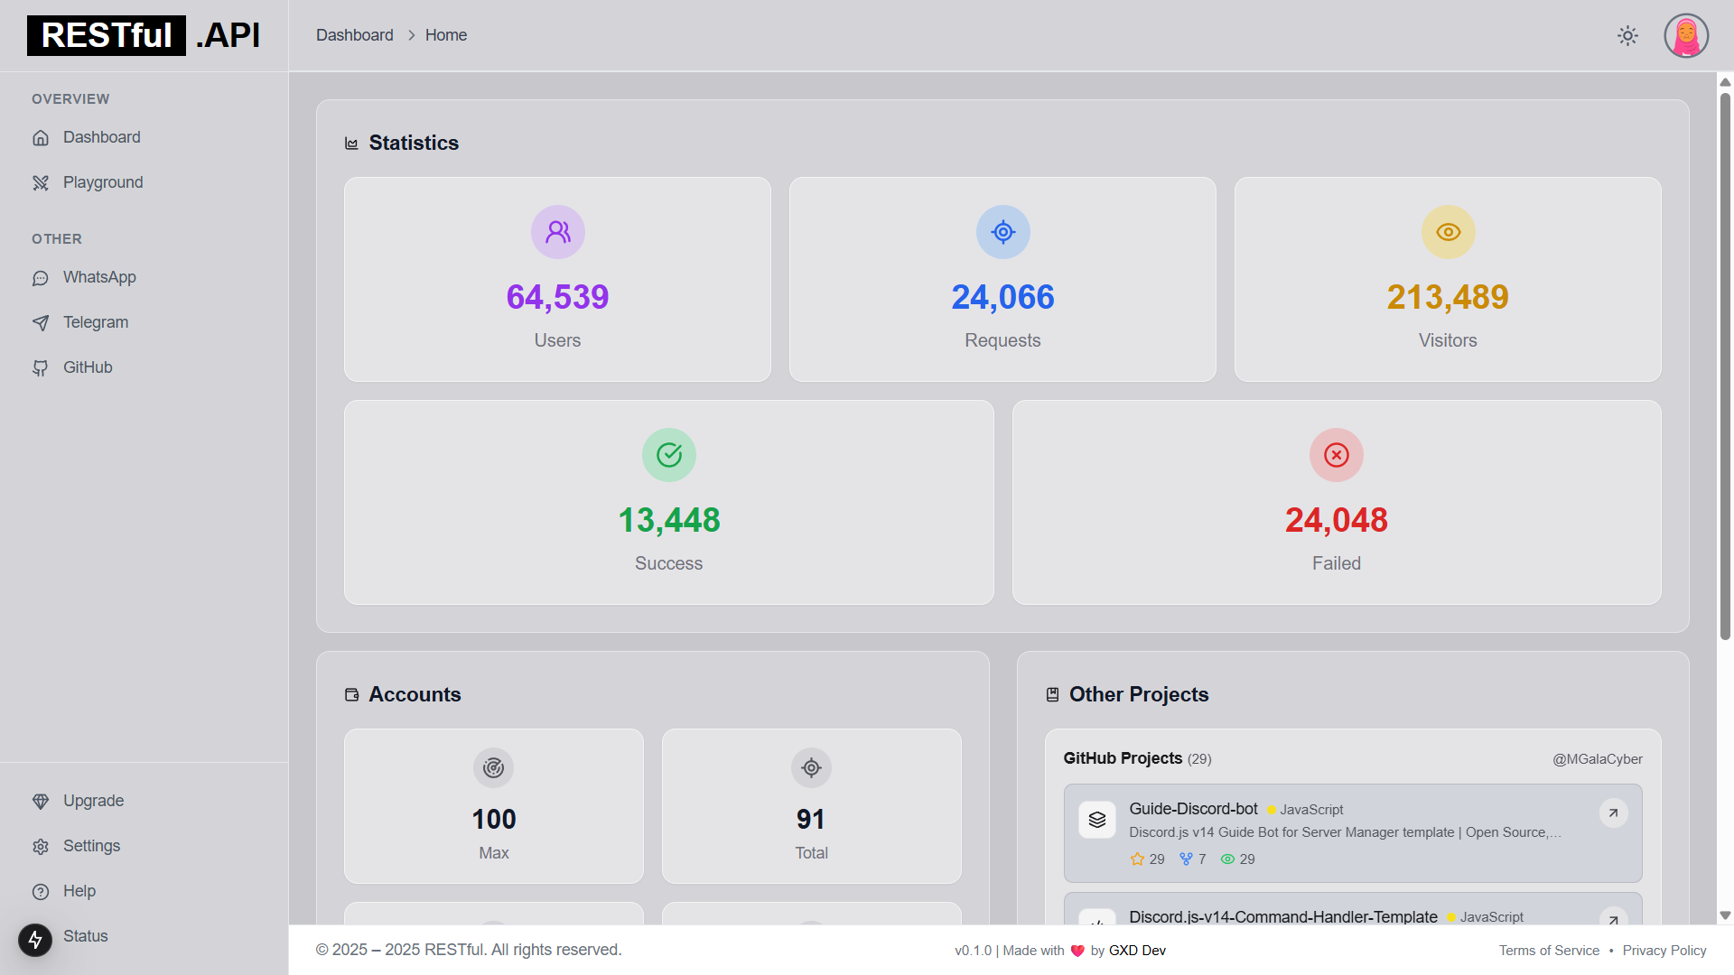Open the Playground sidebar item
Screen dimensions: 1734x975
pos(102,182)
